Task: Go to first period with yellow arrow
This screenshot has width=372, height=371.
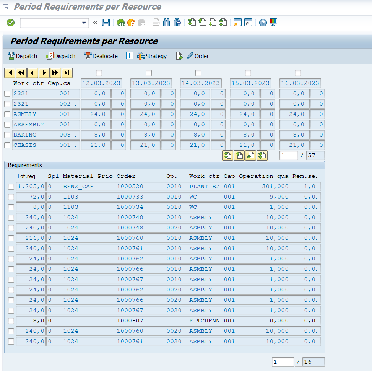Action: (x=10, y=73)
